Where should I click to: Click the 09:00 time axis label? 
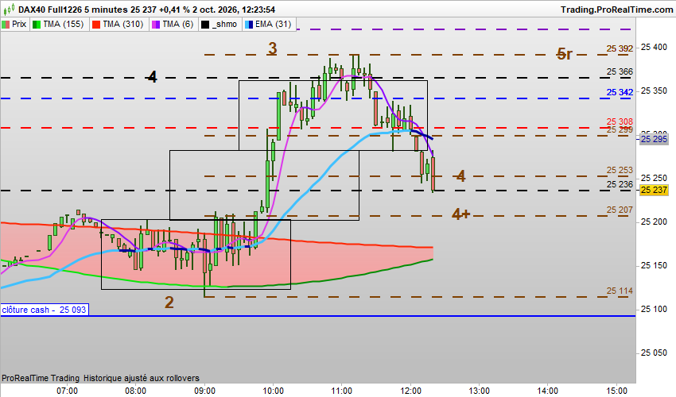(204, 391)
